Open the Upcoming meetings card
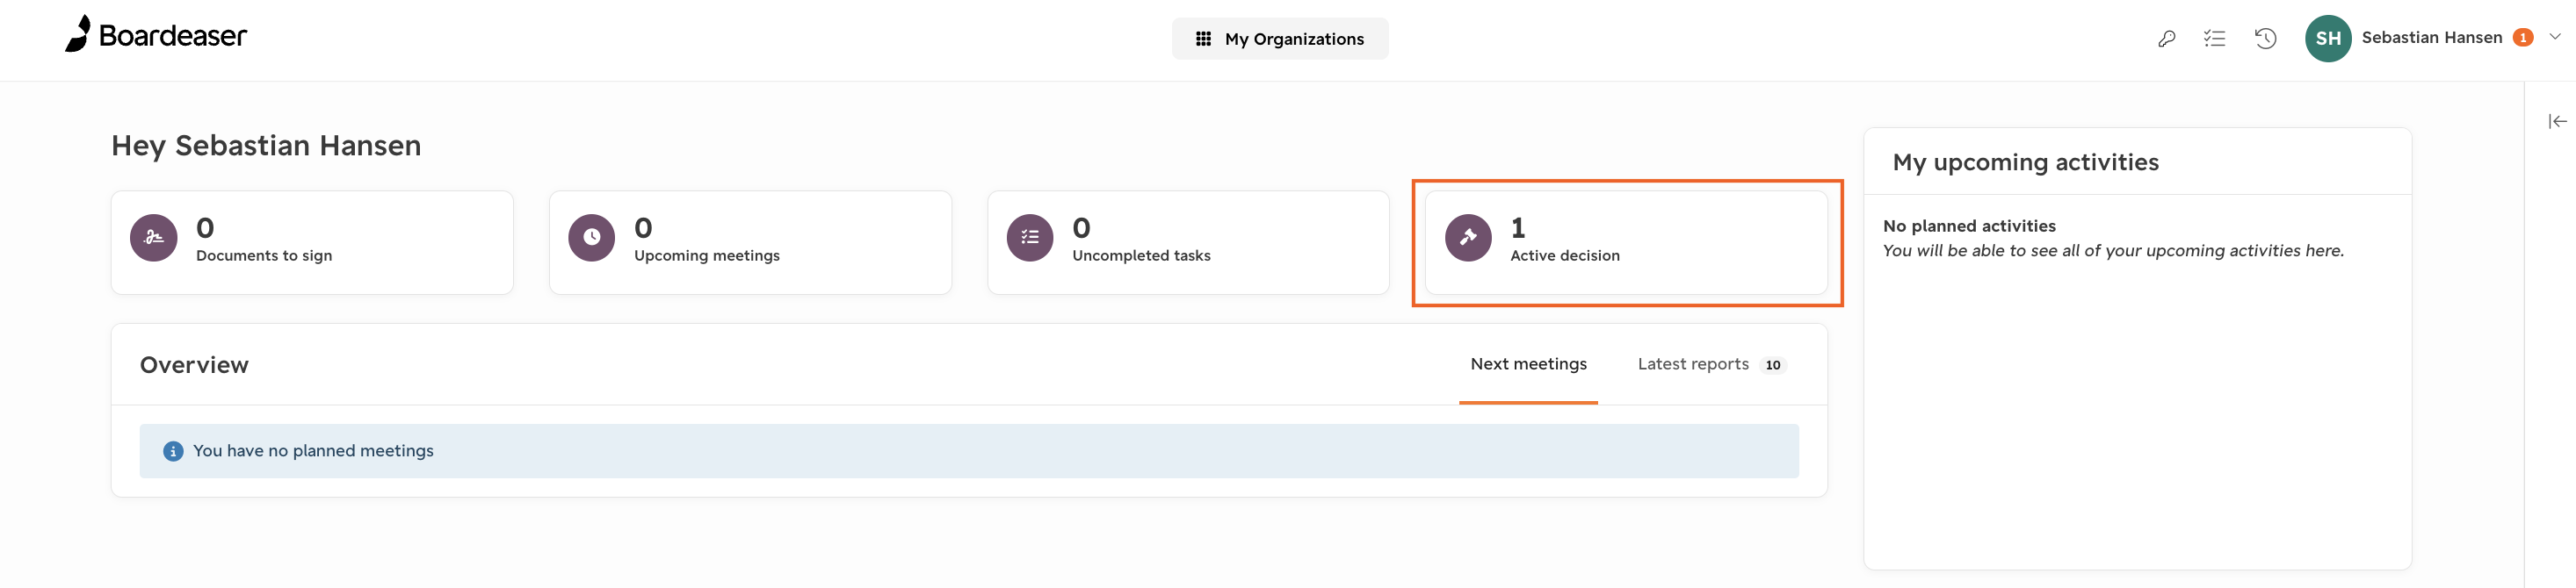The width and height of the screenshot is (2576, 588). coord(750,242)
